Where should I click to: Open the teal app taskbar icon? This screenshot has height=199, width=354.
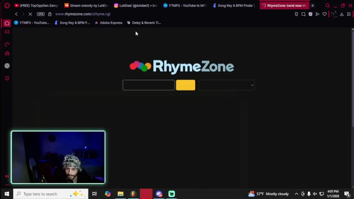(x=172, y=194)
